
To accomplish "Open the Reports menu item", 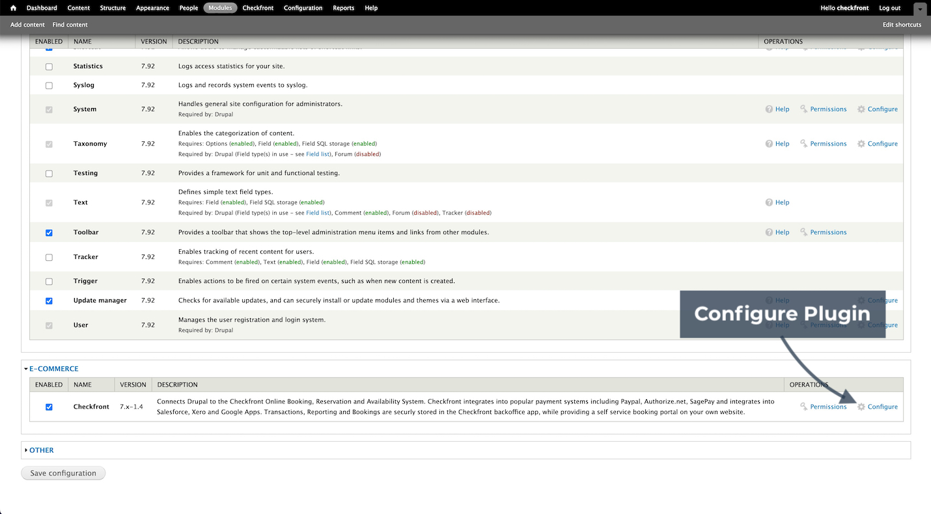I will [x=343, y=8].
